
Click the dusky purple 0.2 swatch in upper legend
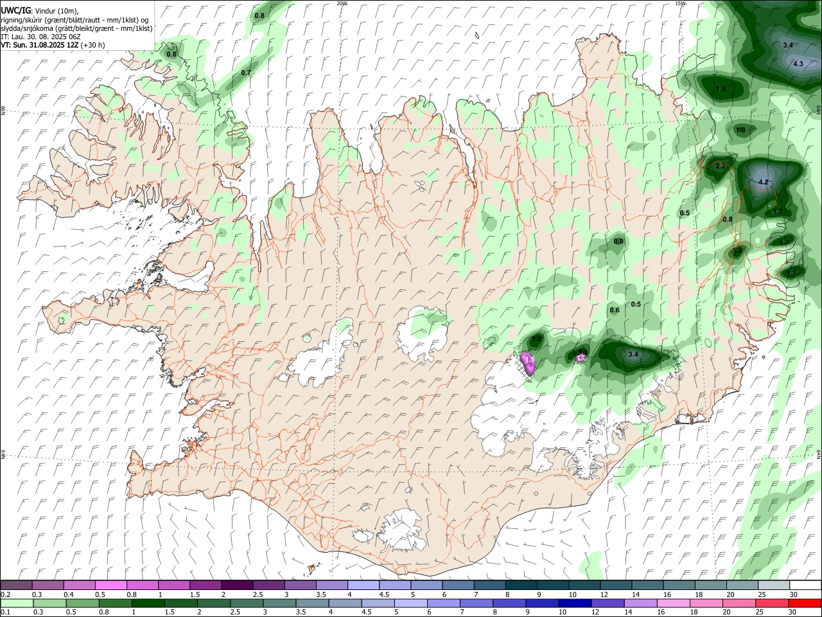pyautogui.click(x=16, y=585)
